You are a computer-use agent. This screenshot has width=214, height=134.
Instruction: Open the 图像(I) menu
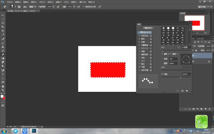(x=26, y=2)
